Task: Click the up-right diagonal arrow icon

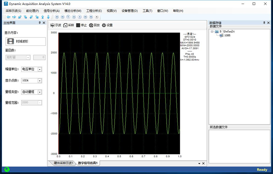Action: click(31, 17)
